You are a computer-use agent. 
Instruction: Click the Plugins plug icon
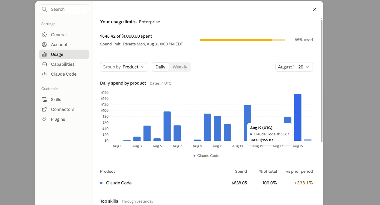(44, 119)
